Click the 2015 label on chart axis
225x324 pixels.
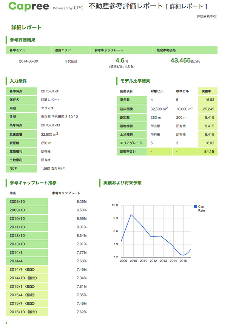pyautogui.click(x=183, y=261)
